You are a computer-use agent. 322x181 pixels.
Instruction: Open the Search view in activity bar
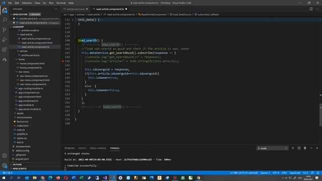(x=5, y=20)
